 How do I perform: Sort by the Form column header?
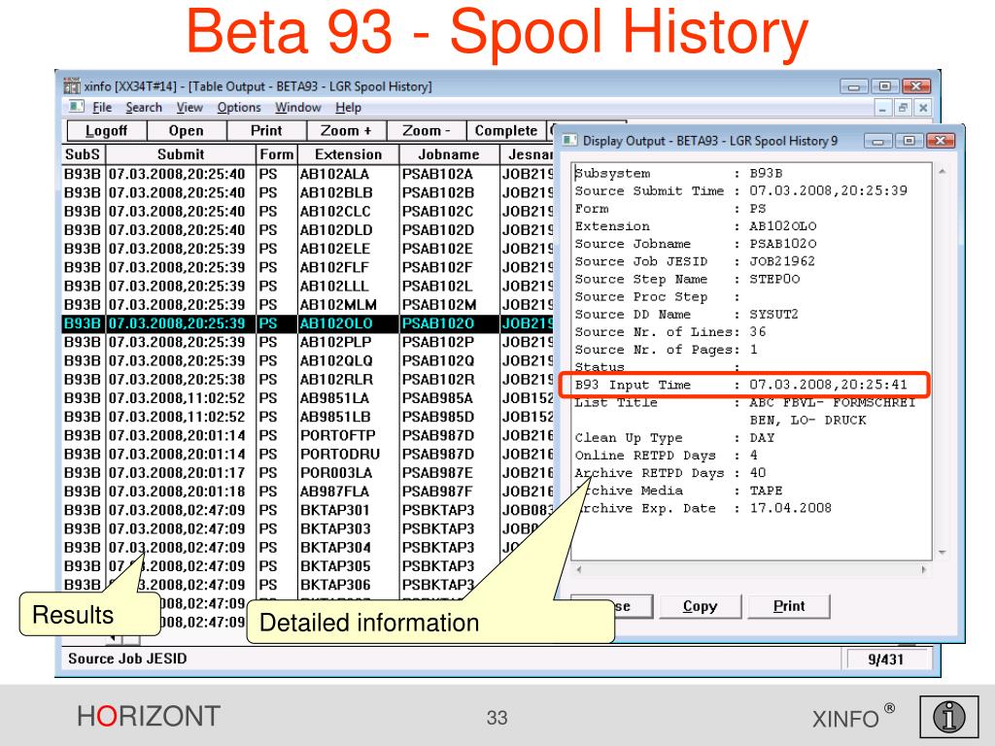[277, 154]
